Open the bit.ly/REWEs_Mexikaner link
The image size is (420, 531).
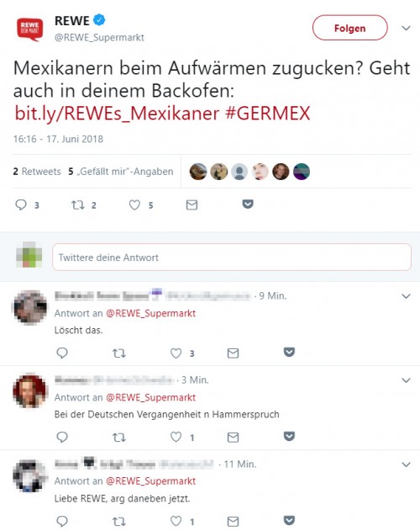tap(117, 113)
